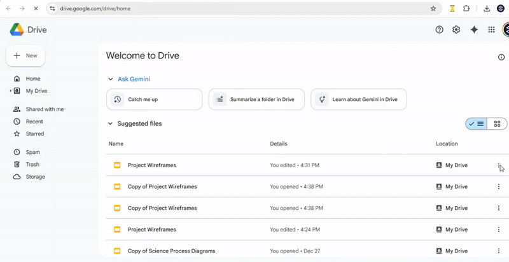Open browser downloads icon
The image size is (509, 262).
pos(487,9)
